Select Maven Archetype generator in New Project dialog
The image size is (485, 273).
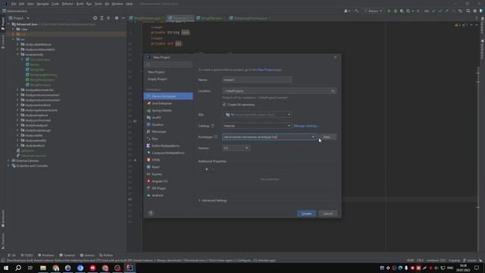[x=168, y=96]
